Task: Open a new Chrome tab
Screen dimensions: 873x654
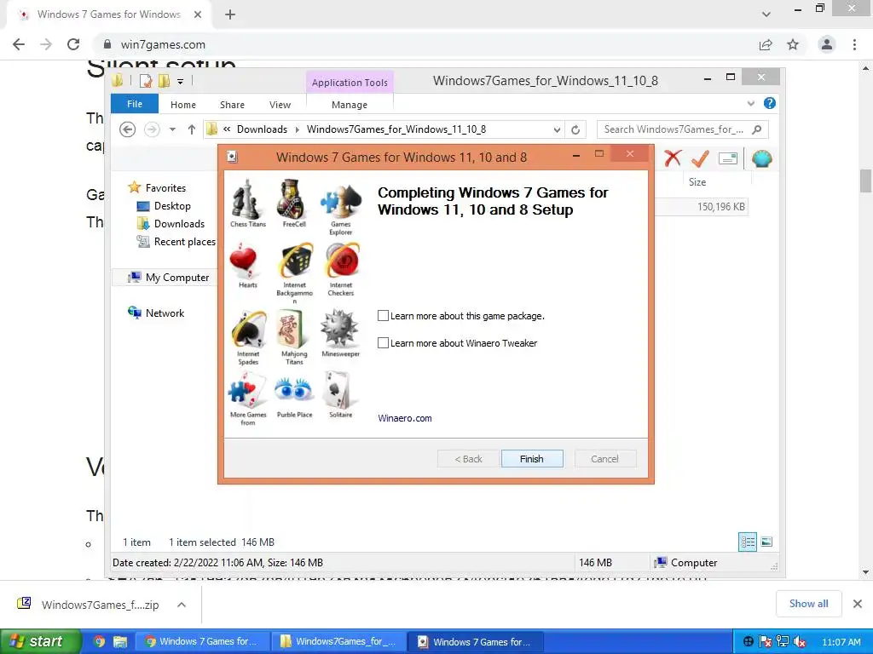Action: (x=230, y=14)
